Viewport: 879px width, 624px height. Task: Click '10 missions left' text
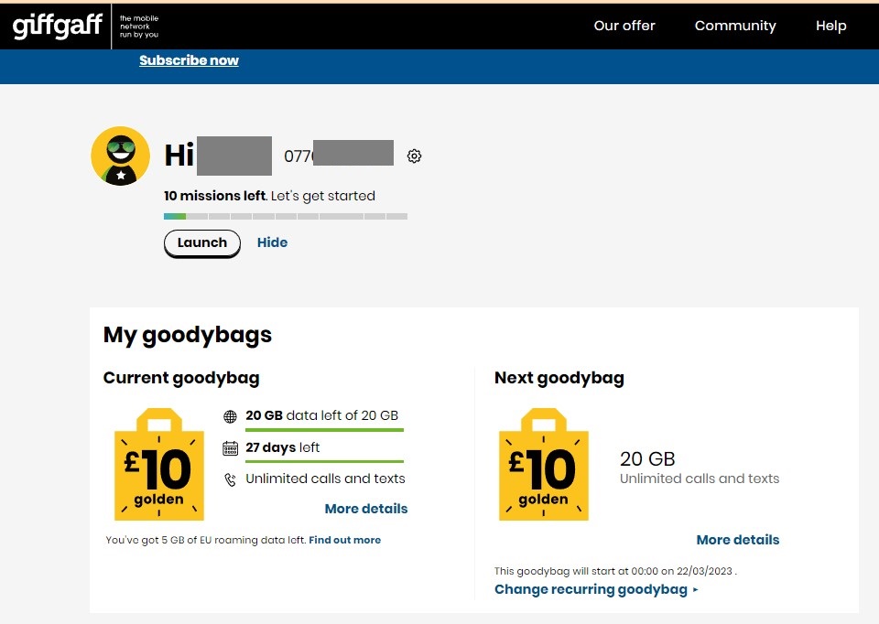click(x=214, y=196)
